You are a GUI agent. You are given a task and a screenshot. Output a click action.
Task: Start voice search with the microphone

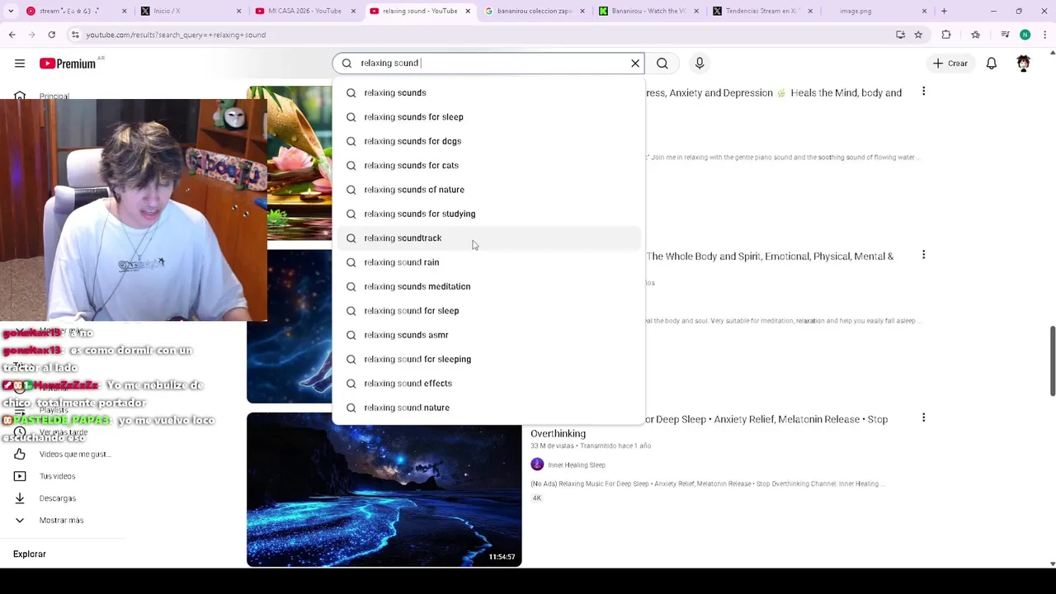(x=700, y=64)
